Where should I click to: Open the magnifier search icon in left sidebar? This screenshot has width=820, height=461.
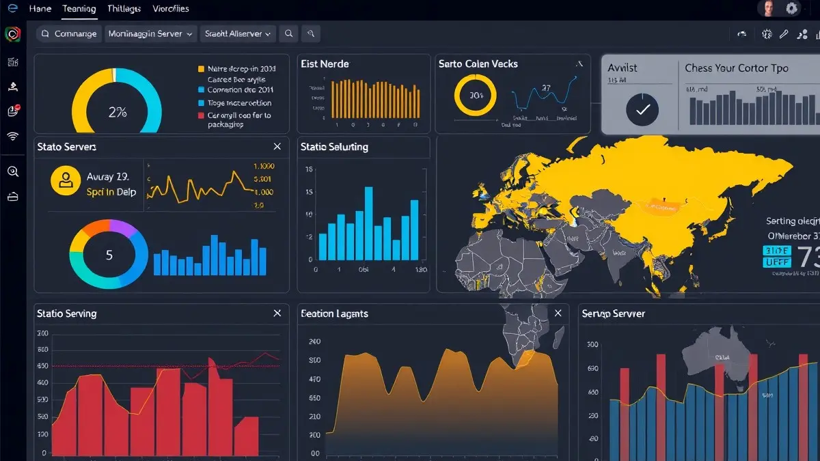[12, 171]
